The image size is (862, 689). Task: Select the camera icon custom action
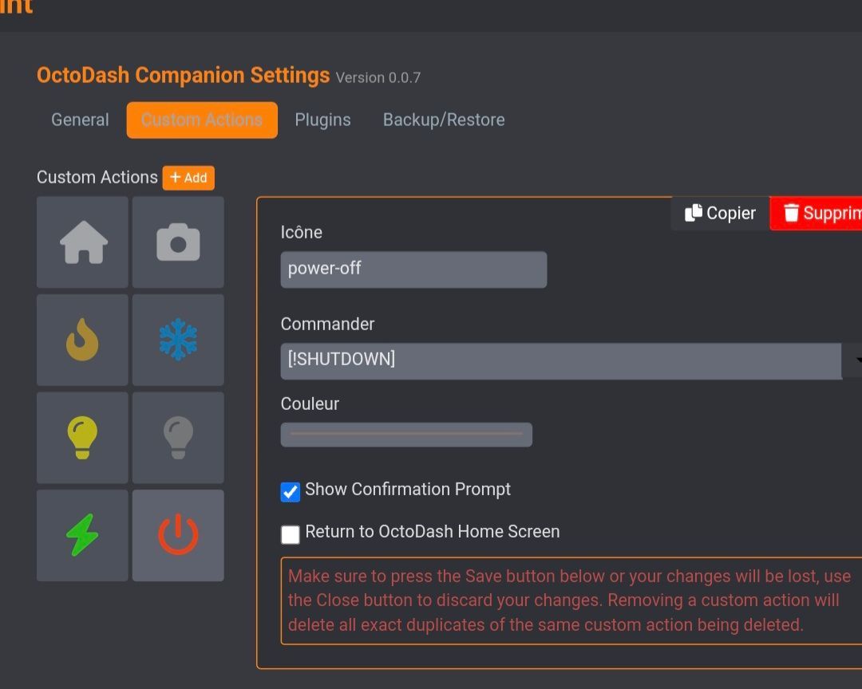pos(178,242)
